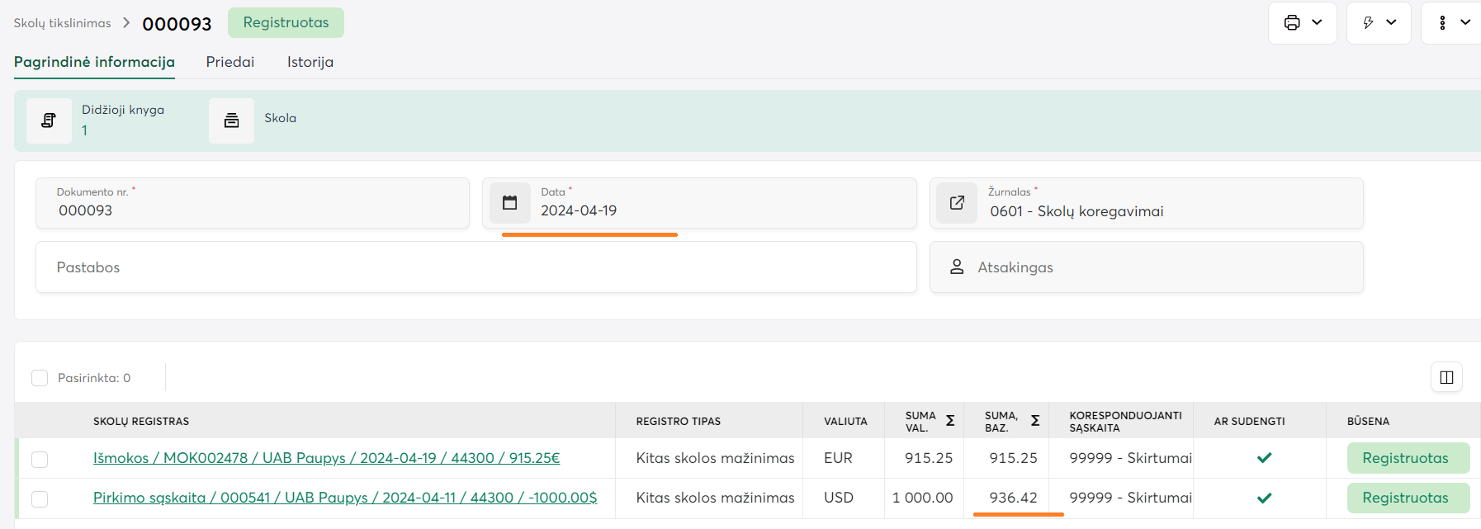Switch to the Priedai tab
The image size is (1481, 529).
pos(230,62)
